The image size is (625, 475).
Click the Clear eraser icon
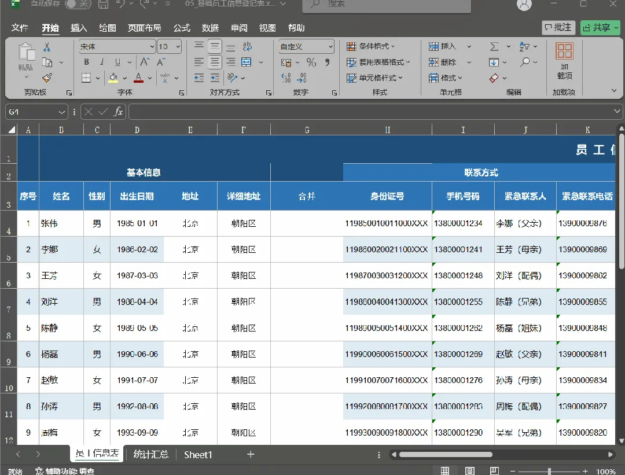coord(494,78)
